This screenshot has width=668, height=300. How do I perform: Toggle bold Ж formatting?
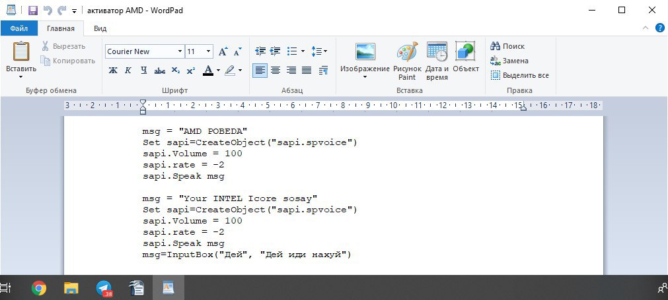113,71
